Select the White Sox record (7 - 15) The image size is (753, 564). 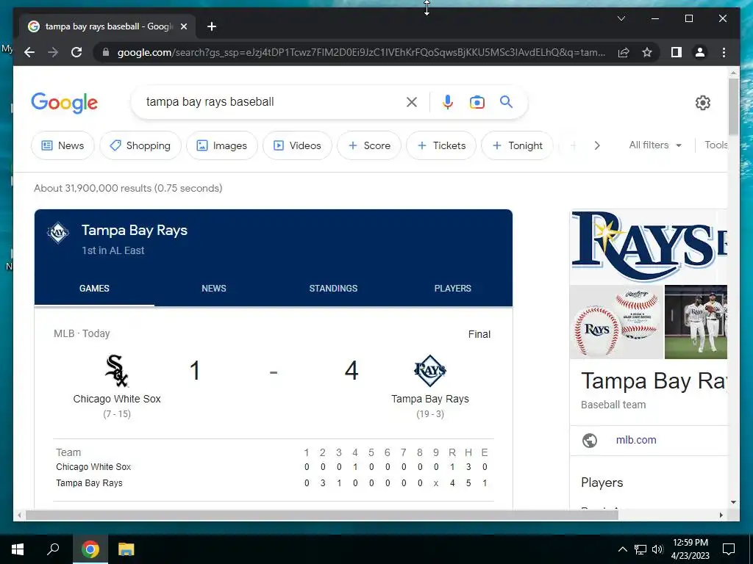point(117,414)
